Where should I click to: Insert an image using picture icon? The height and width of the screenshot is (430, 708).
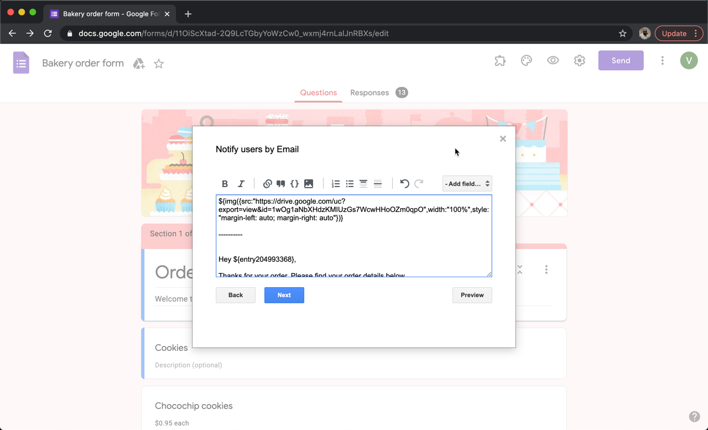pyautogui.click(x=309, y=184)
